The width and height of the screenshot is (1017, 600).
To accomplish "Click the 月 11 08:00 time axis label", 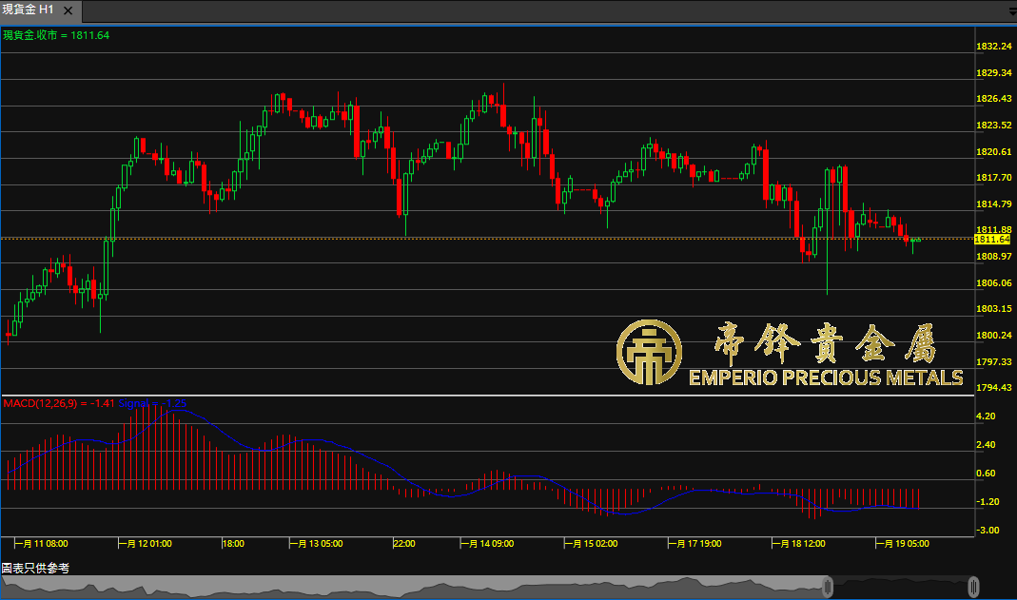I will point(44,544).
